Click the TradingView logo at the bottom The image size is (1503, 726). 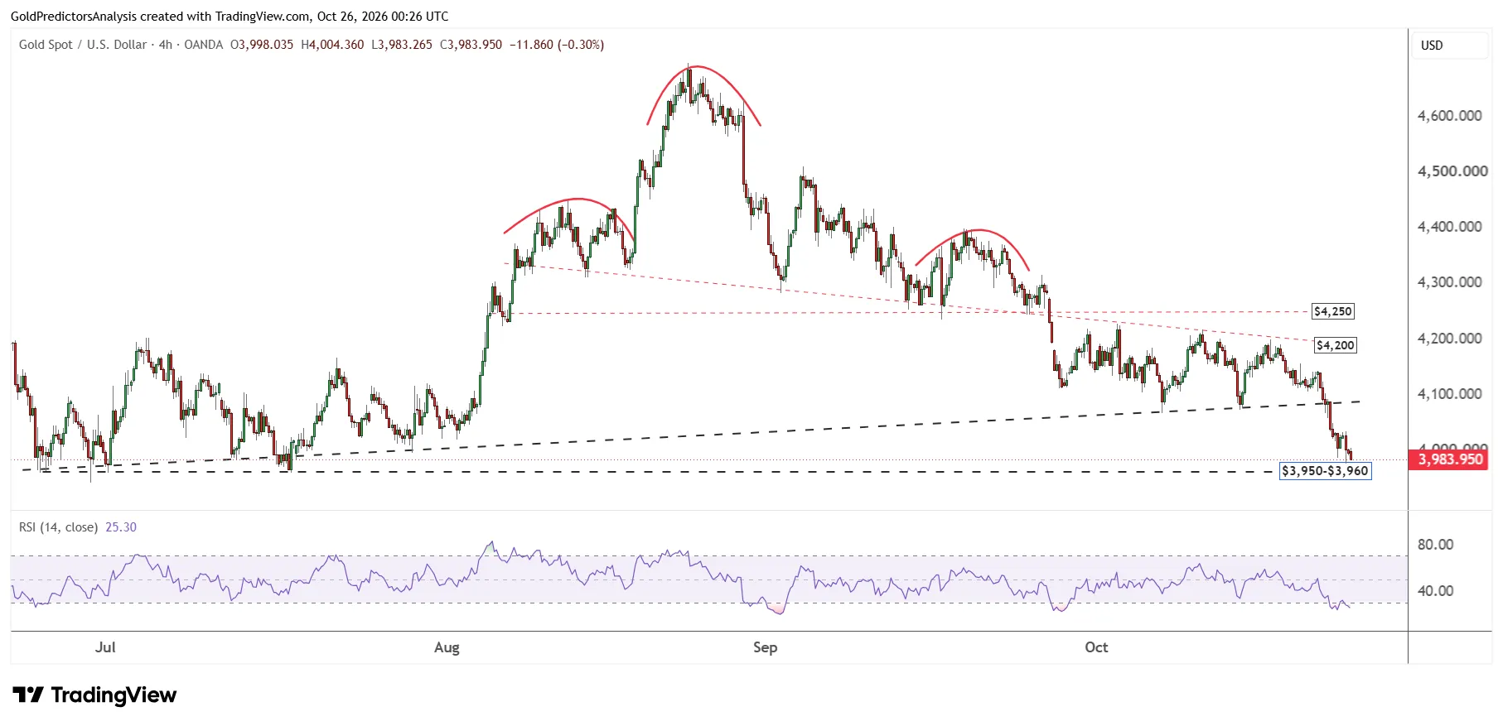[x=94, y=695]
